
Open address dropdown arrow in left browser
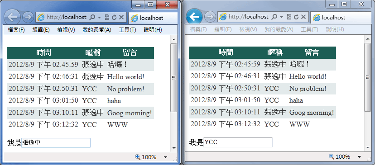pos(100,18)
